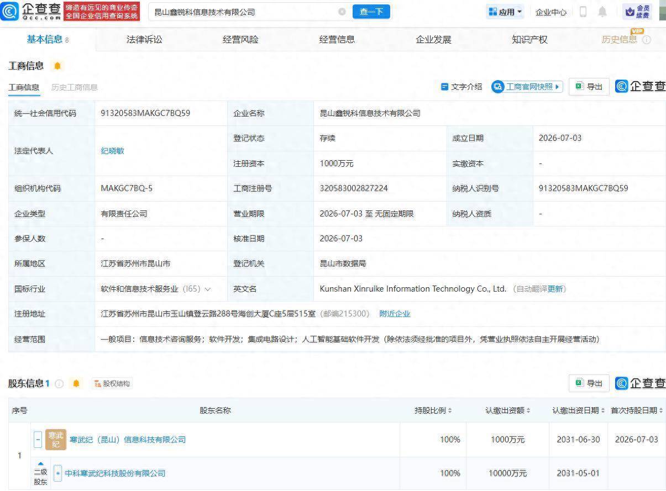
Task: Open 寒武纪（昆山）信息科技有限公司 shareholder link
Action: coord(128,440)
